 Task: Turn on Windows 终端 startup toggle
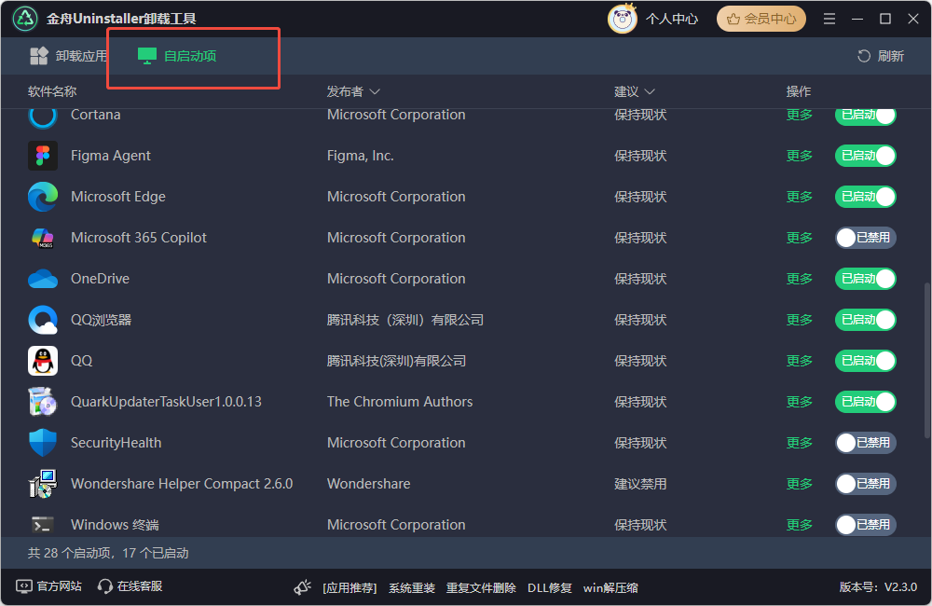[x=866, y=525]
